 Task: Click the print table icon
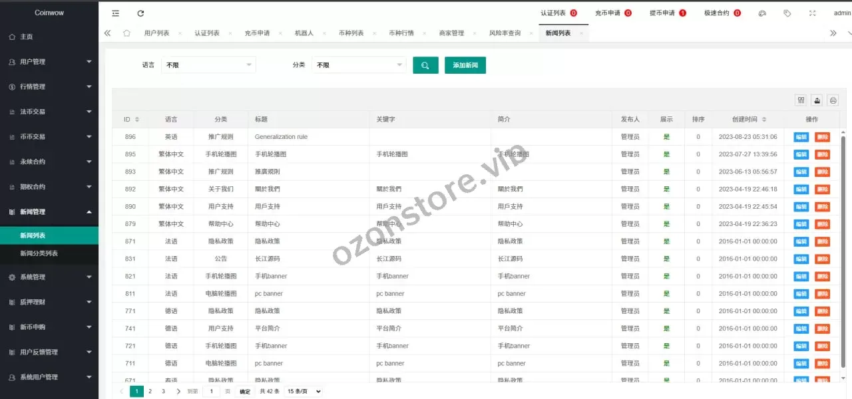point(833,100)
